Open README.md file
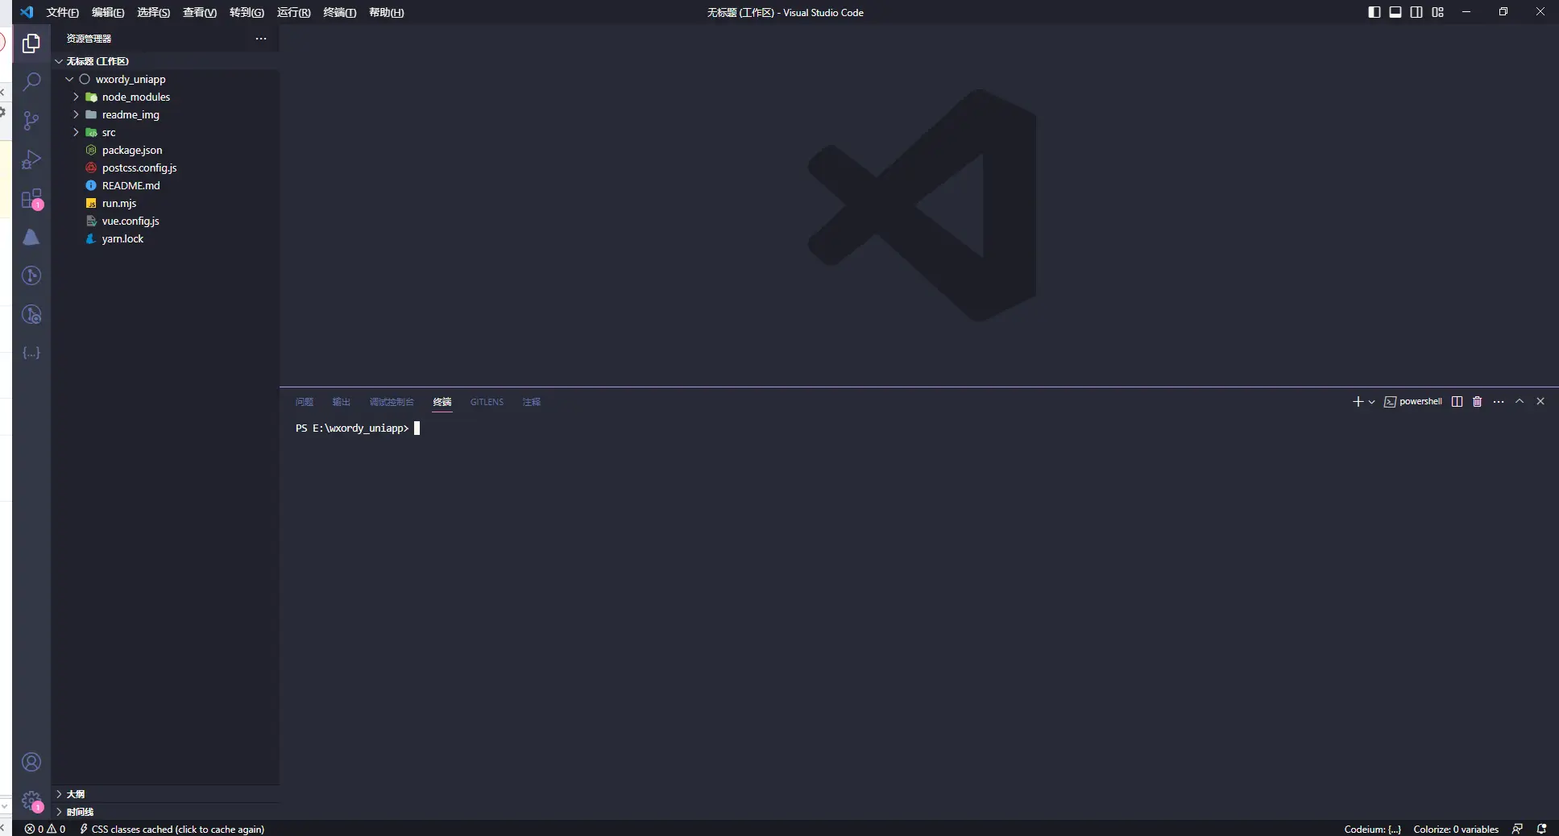Image resolution: width=1559 pixels, height=836 pixels. 165,185
